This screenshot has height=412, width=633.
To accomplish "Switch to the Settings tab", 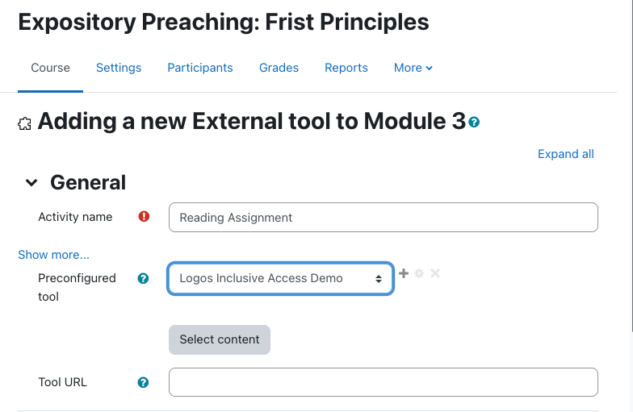I will coord(119,68).
